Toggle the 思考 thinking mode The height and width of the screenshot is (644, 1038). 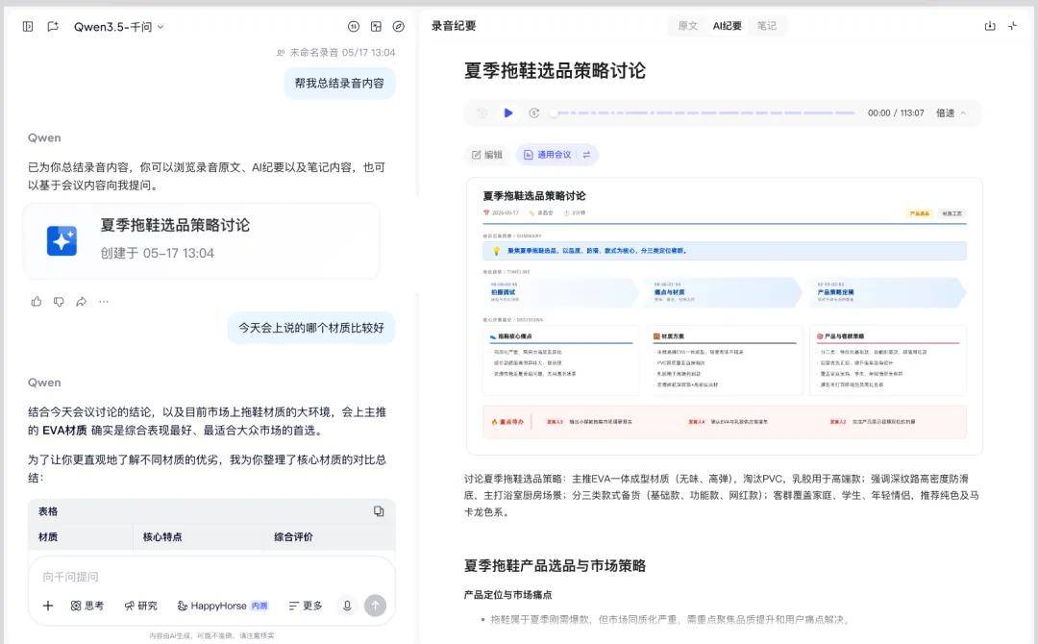(87, 606)
